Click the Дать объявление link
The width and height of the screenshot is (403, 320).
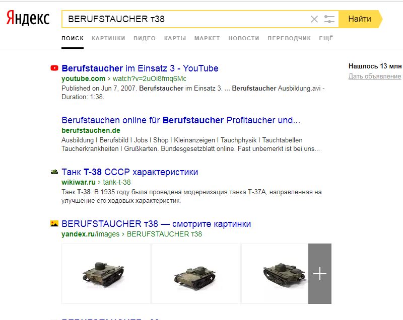coord(375,76)
